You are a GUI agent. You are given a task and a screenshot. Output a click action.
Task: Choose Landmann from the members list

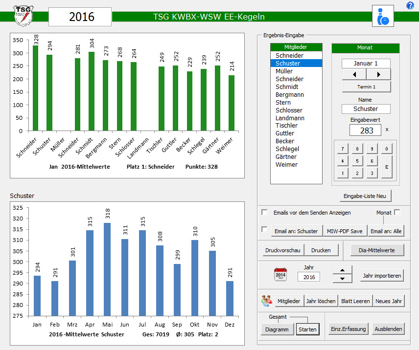(290, 118)
